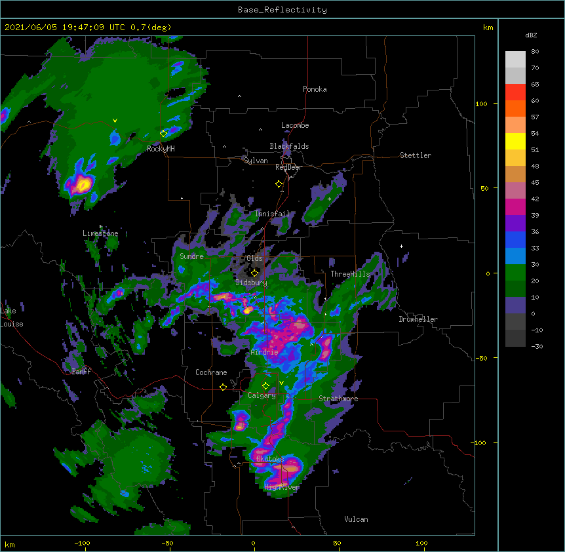
Task: Click the Stettler city label
Action: [x=415, y=155]
